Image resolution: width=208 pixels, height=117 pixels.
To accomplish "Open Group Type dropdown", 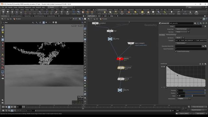I will click(183, 29).
